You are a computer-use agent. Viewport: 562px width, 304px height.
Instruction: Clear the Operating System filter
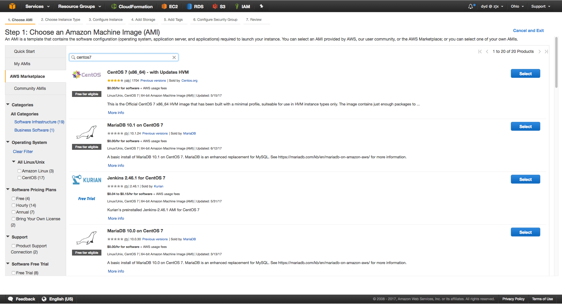(23, 152)
